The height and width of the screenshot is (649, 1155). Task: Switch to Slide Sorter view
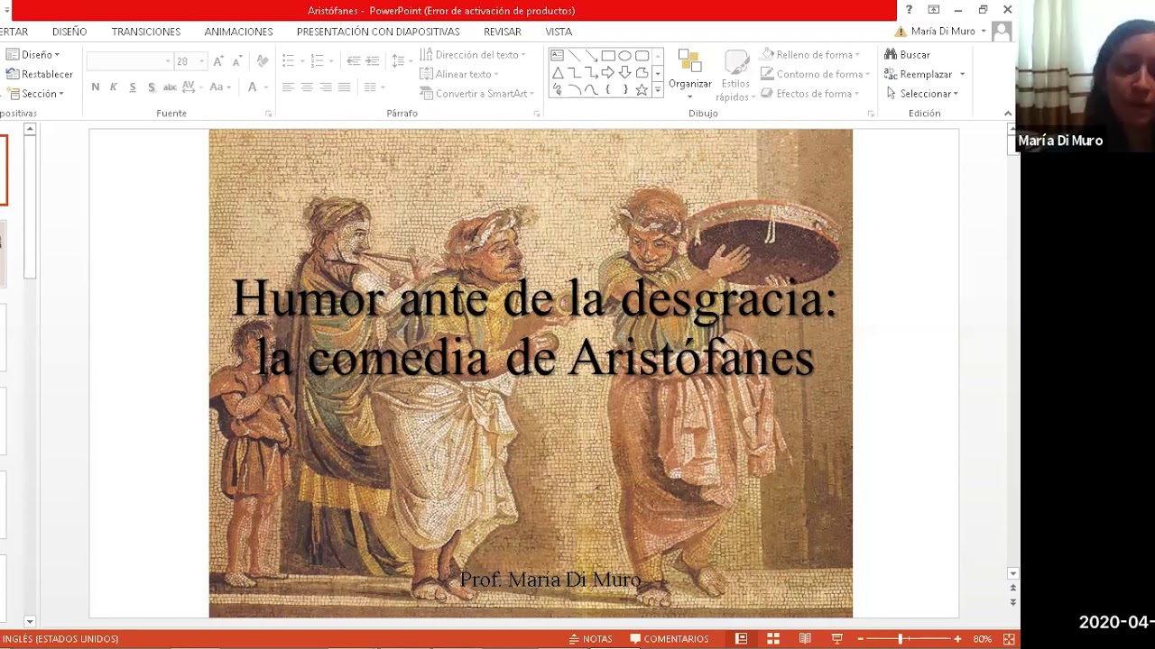pyautogui.click(x=773, y=639)
